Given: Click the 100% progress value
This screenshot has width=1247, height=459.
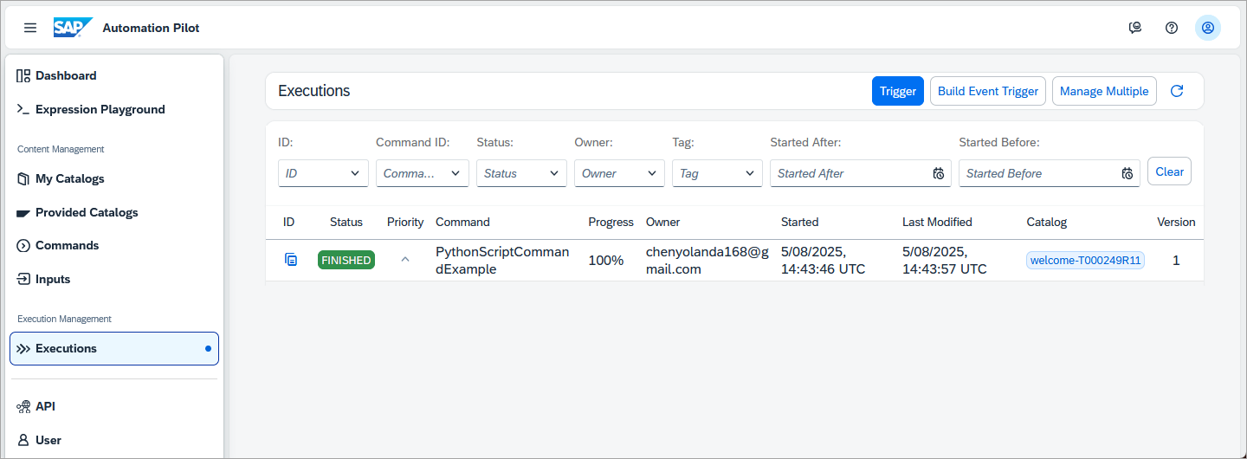Looking at the screenshot, I should [x=606, y=260].
